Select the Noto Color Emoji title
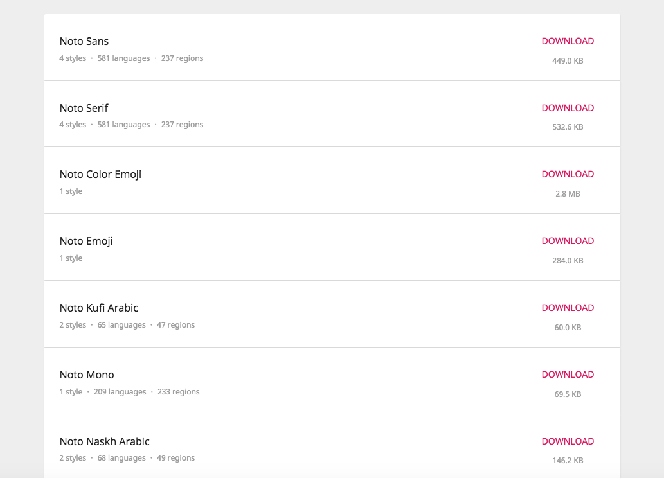The image size is (664, 478). 100,174
